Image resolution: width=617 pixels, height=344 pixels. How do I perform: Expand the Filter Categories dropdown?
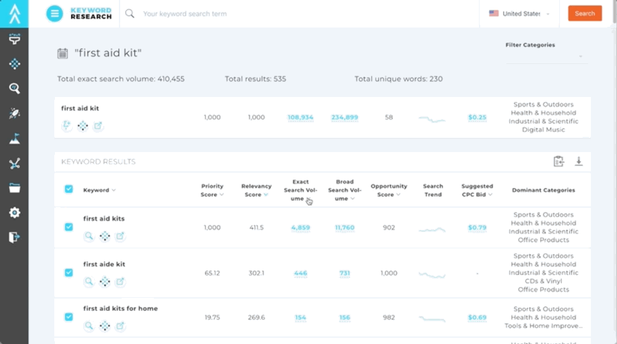tap(546, 56)
